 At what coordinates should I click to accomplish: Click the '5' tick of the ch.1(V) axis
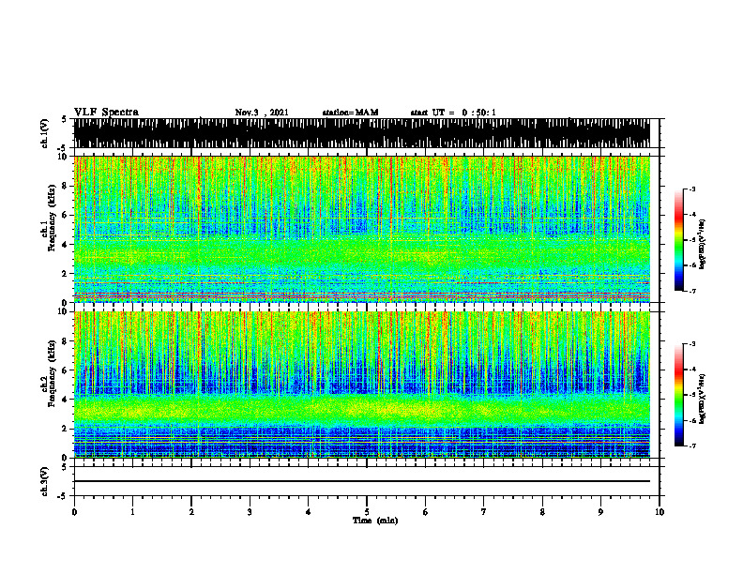[x=65, y=119]
